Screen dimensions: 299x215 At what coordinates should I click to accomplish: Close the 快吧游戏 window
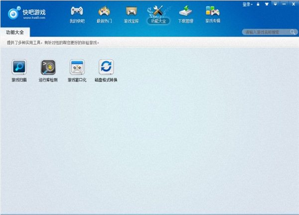(x=294, y=4)
